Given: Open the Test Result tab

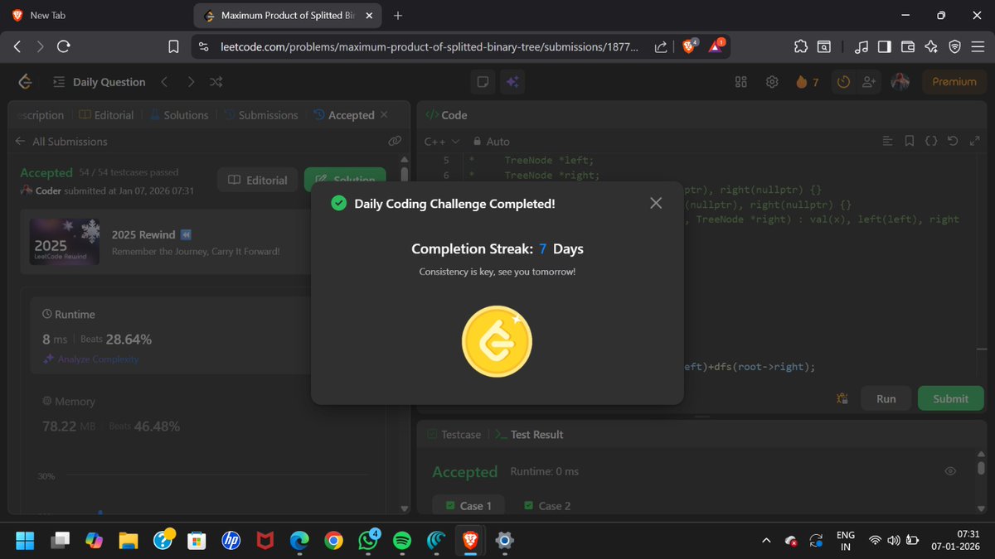Looking at the screenshot, I should (x=529, y=434).
